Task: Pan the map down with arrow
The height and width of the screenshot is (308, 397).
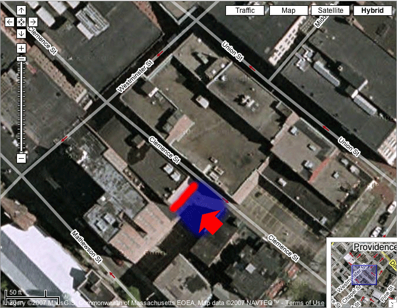Action: 21,33
